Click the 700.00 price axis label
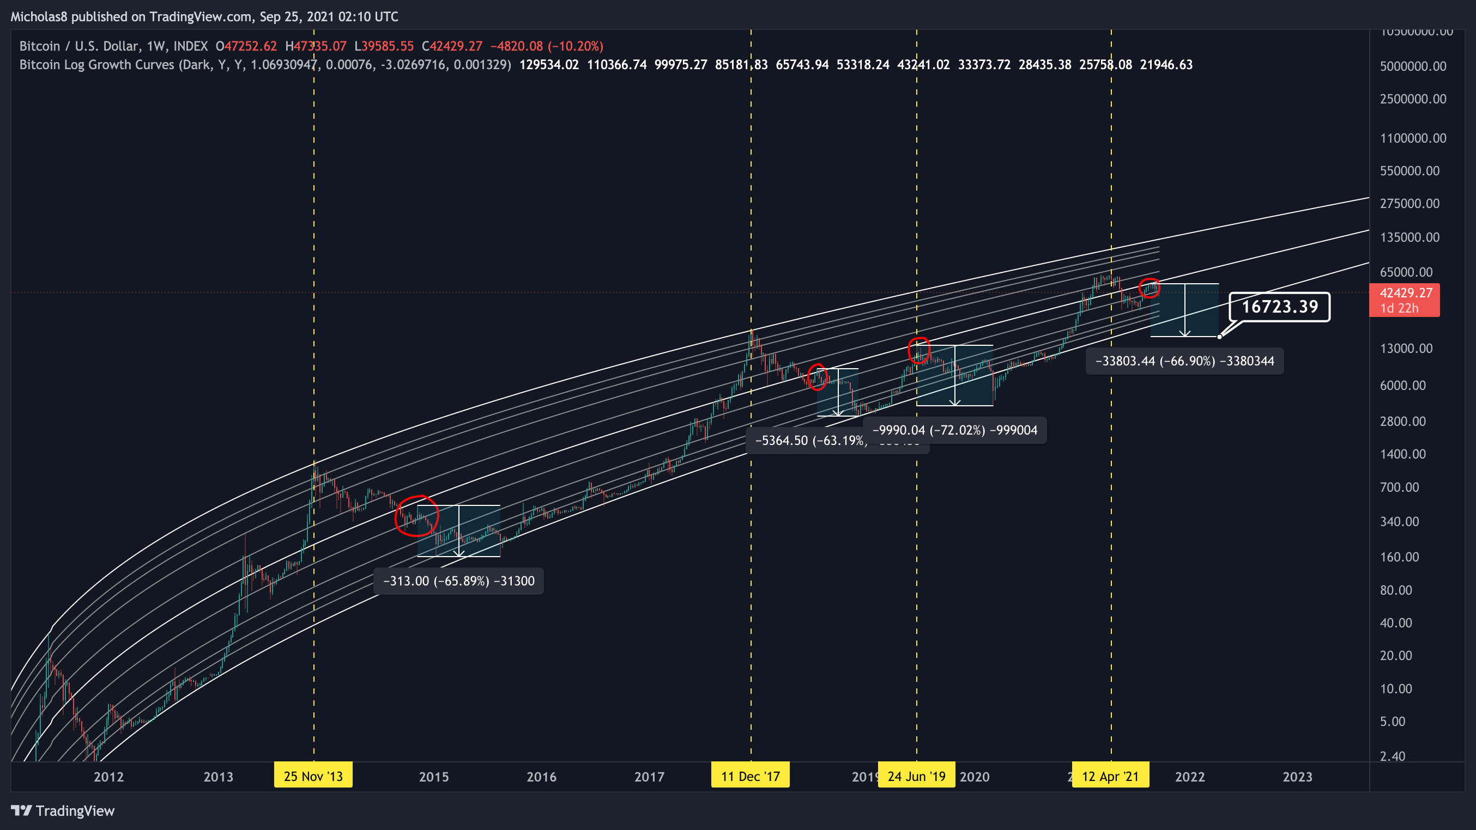This screenshot has height=830, width=1476. [x=1399, y=487]
